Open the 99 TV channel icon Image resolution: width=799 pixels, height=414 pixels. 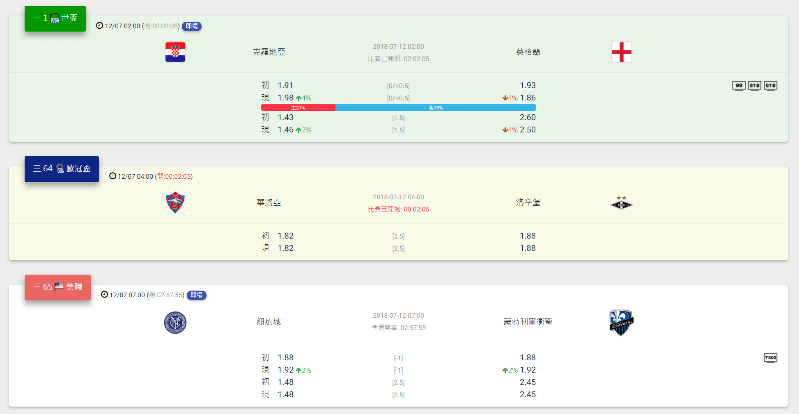pyautogui.click(x=739, y=86)
